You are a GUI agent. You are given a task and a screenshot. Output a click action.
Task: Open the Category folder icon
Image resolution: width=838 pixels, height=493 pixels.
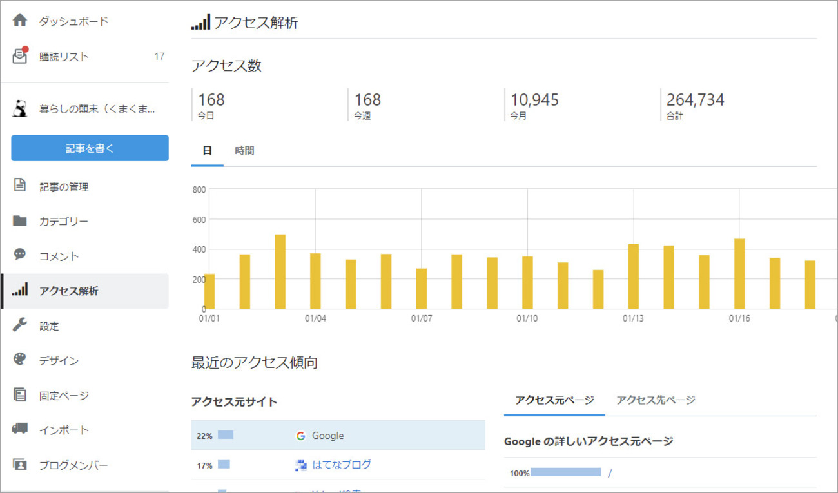pos(20,221)
